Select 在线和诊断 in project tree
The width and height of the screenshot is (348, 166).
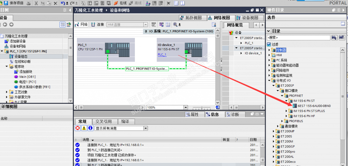pyautogui.click(x=20, y=62)
